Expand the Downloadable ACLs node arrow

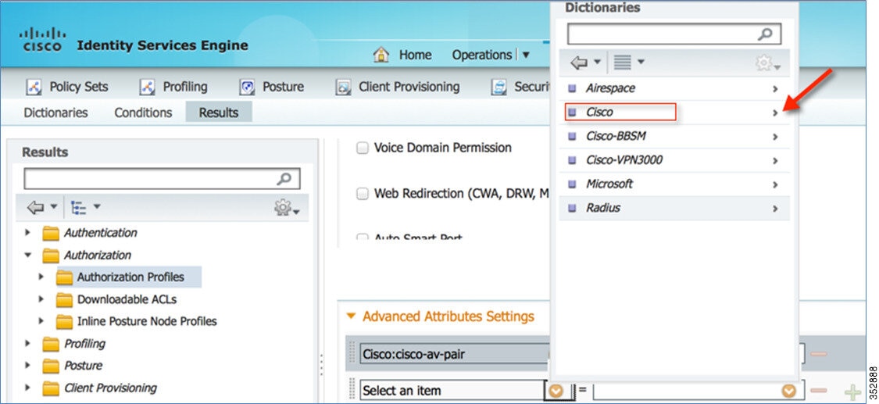click(41, 299)
